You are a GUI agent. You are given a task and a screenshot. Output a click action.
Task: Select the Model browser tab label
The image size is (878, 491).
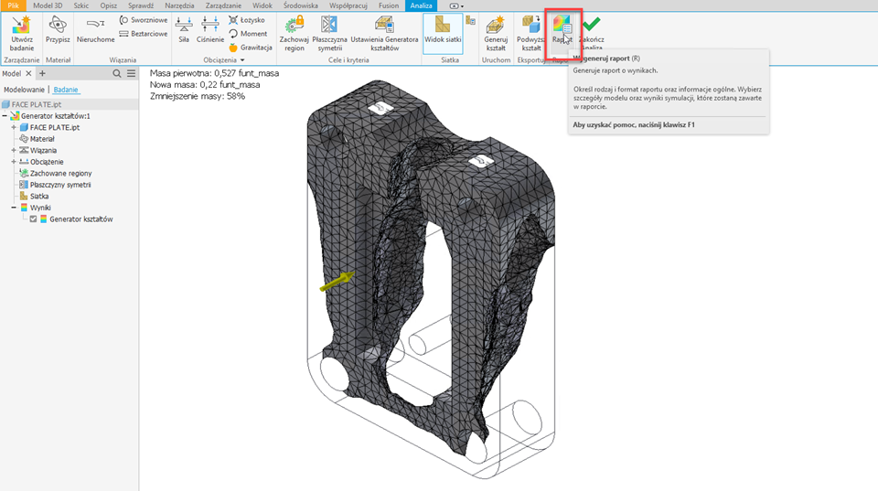(x=11, y=73)
